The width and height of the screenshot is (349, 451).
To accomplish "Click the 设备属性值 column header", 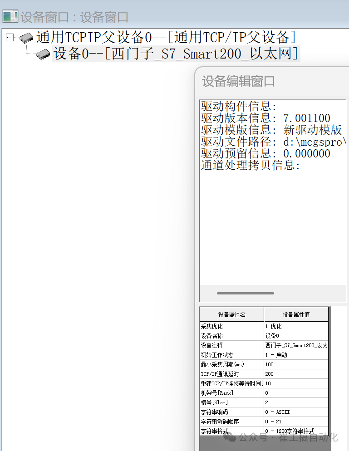I will click(x=296, y=314).
